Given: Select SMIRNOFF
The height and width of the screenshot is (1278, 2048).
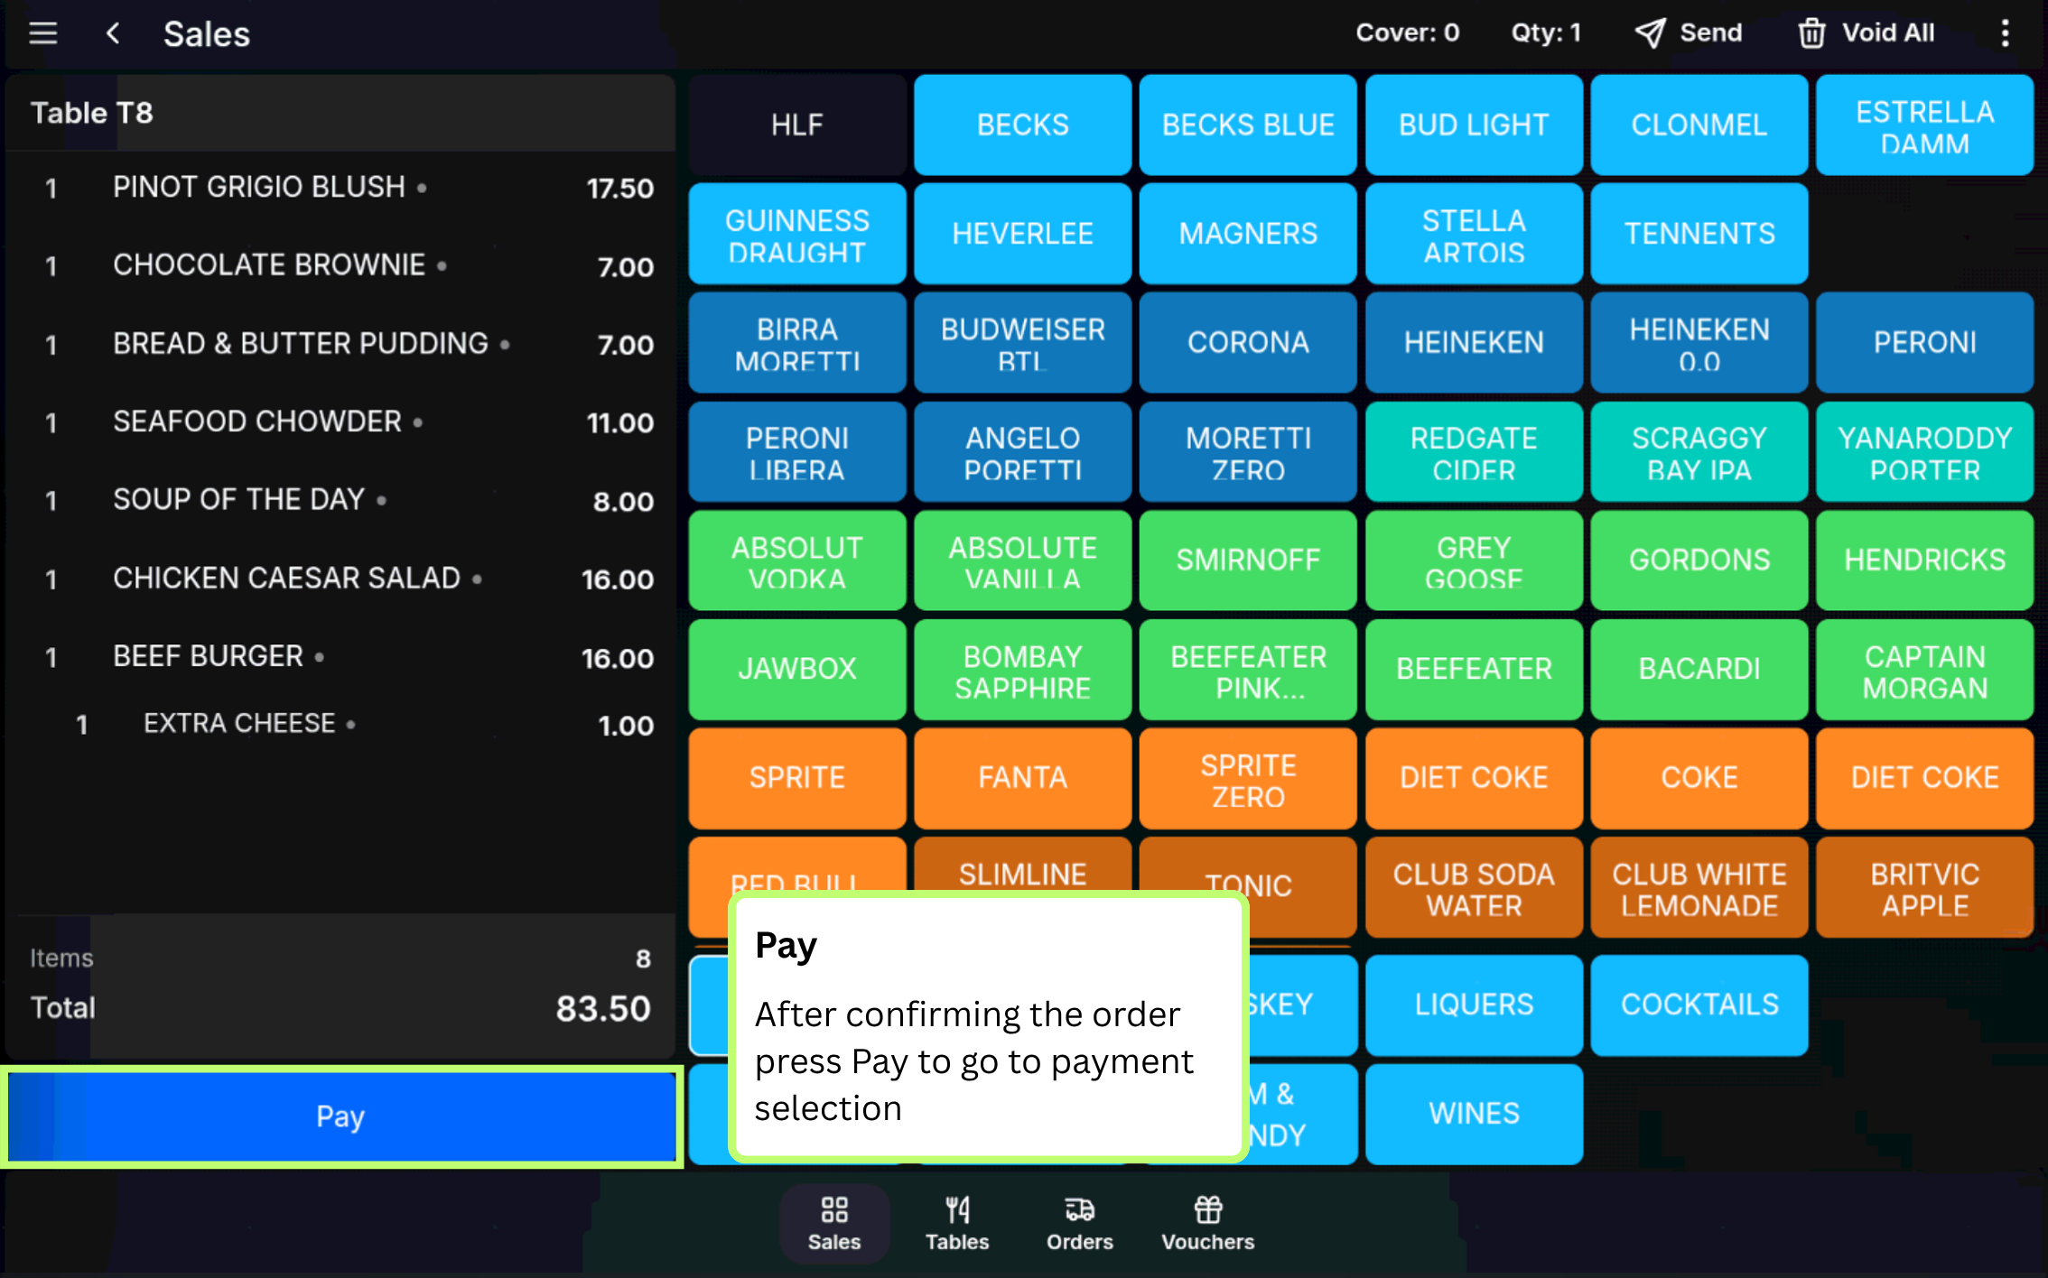Looking at the screenshot, I should click(x=1248, y=560).
